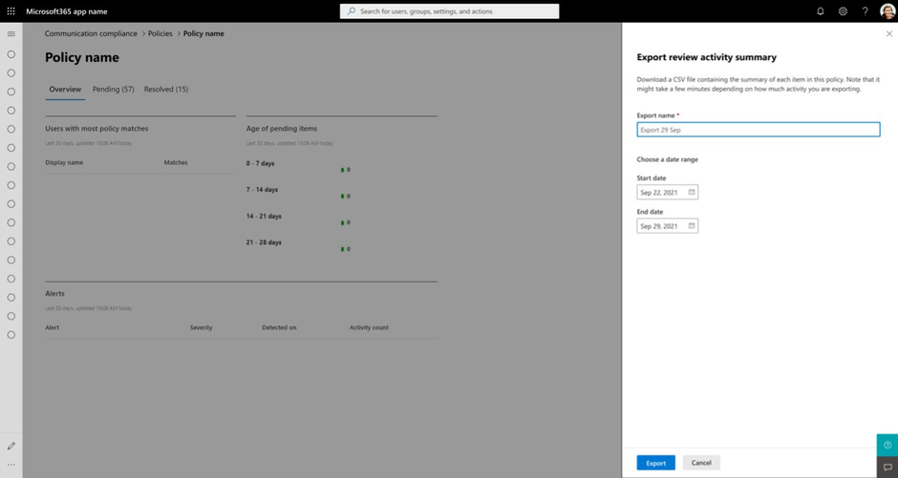
Task: Go to Policies breadcrumb link
Action: [x=160, y=33]
